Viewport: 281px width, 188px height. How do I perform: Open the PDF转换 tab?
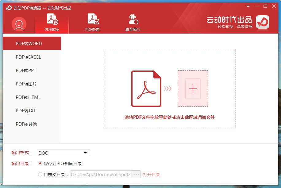pos(52,23)
